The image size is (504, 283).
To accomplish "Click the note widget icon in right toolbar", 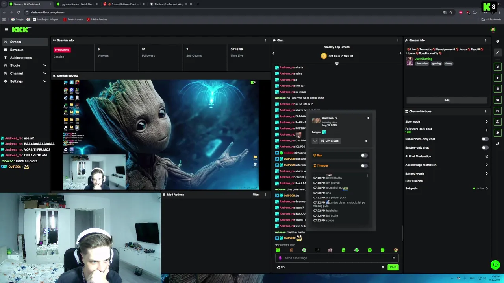I will pos(498,89).
